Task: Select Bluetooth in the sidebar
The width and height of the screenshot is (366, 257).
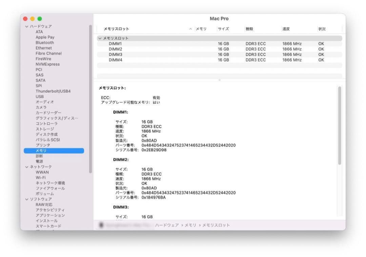Action: [45, 43]
